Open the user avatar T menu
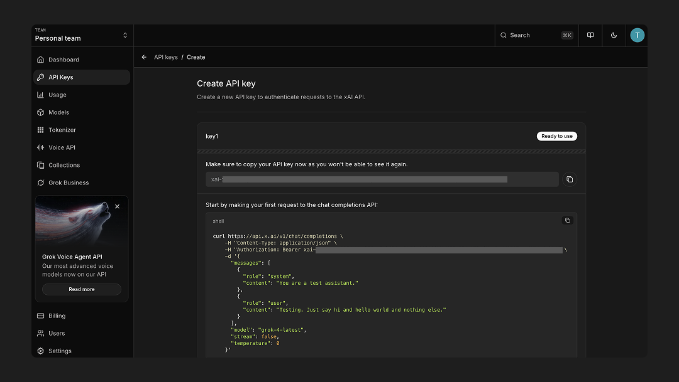The width and height of the screenshot is (679, 382). point(638,35)
